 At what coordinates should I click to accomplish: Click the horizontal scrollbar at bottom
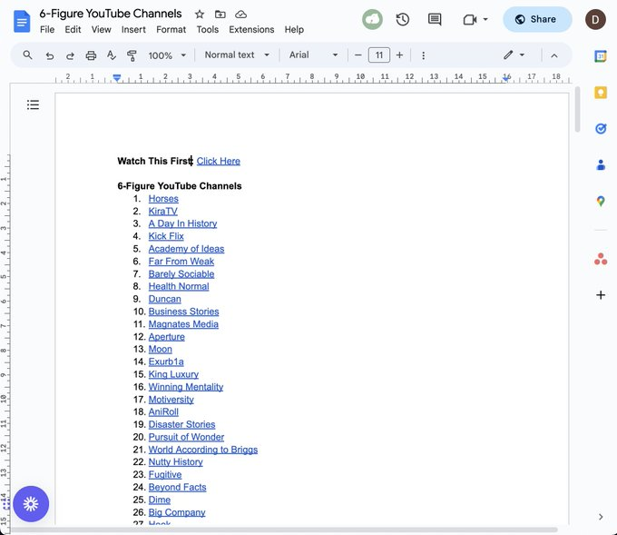point(283,530)
